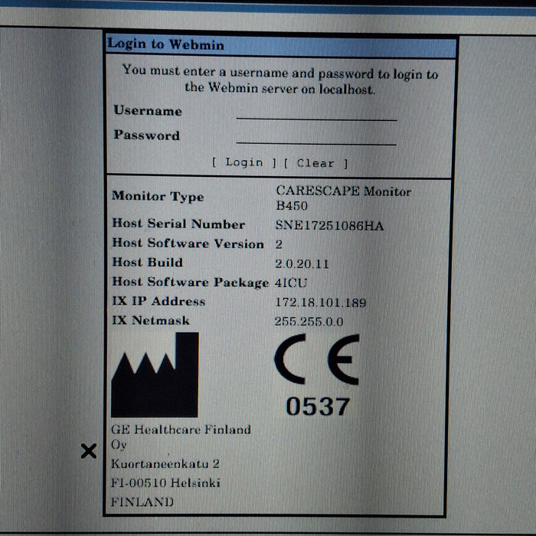
Task: Click the Username input field
Action: tap(316, 113)
